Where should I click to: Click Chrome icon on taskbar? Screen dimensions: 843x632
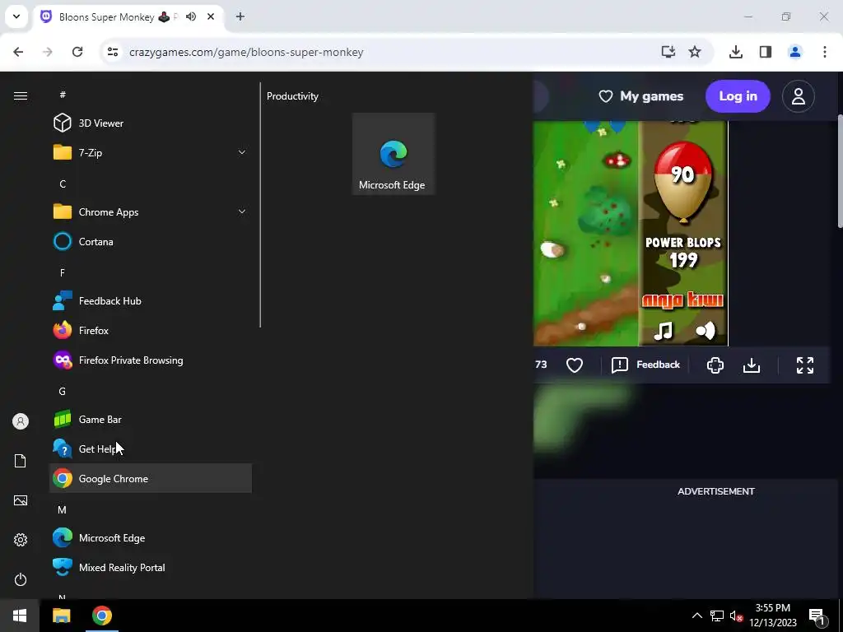(x=101, y=616)
